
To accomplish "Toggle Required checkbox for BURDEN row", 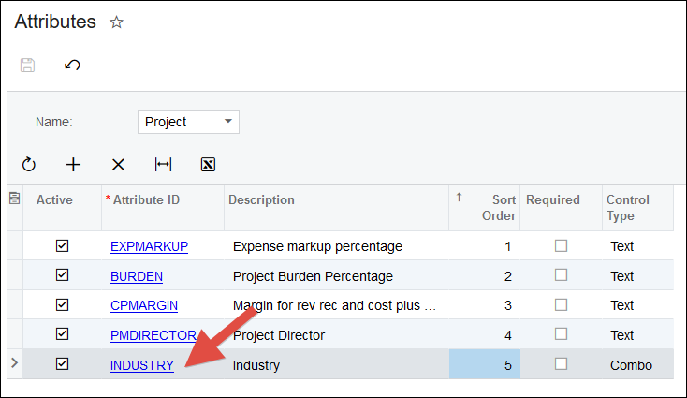I will [x=561, y=275].
